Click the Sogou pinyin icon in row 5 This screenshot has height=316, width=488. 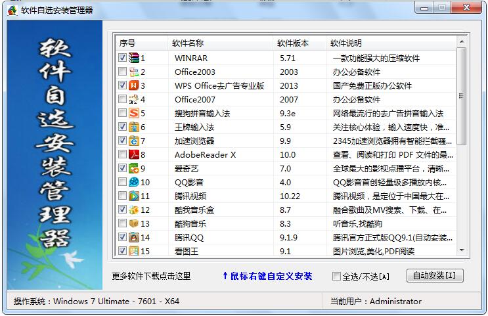coord(134,113)
